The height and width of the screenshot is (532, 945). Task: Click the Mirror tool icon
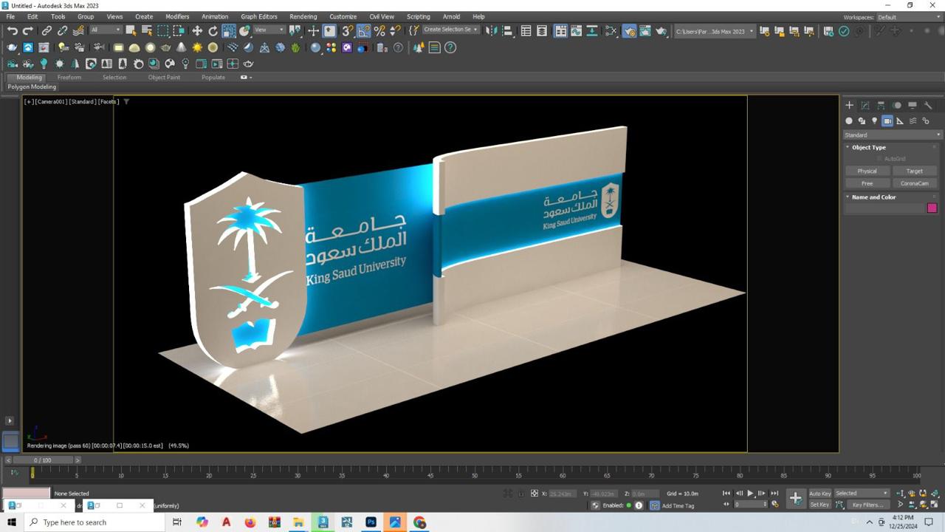coord(492,31)
